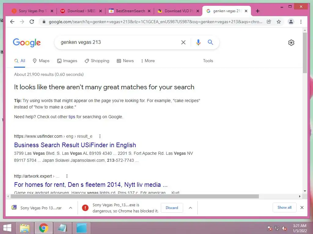Open the clock date in the taskbar
Screen dimensions: 313x234
point(300,228)
